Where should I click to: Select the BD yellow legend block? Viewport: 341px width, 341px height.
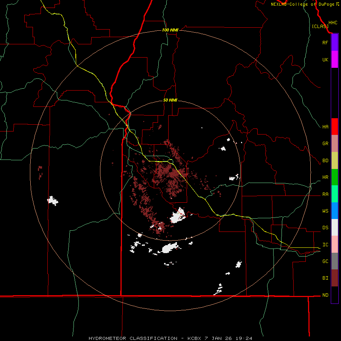(335, 161)
